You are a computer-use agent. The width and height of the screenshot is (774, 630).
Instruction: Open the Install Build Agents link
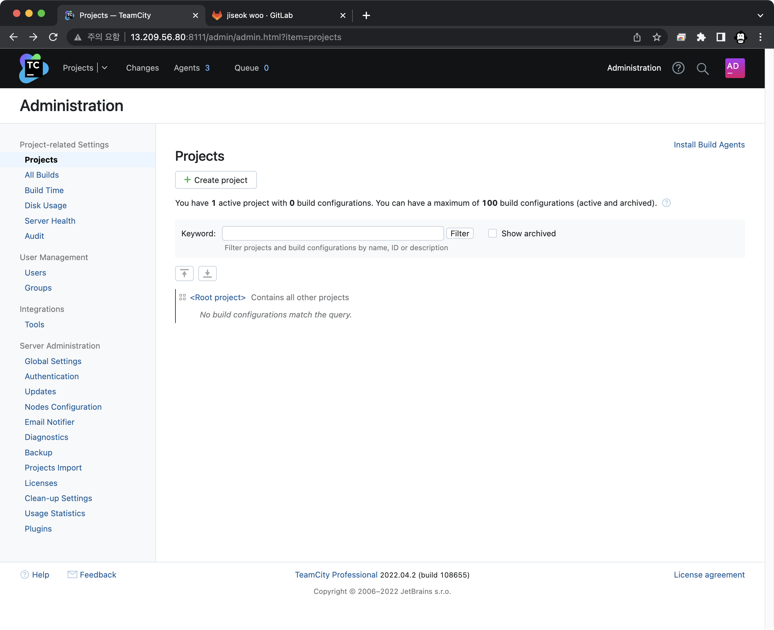coord(709,144)
